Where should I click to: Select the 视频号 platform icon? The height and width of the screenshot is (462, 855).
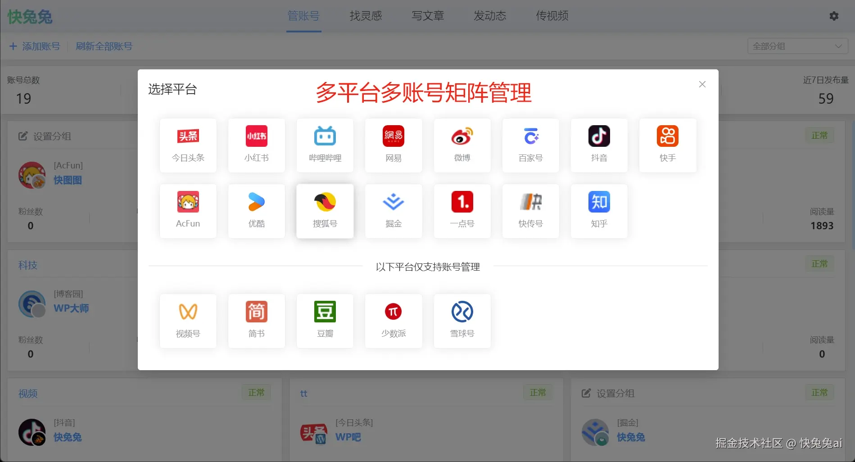[188, 321]
